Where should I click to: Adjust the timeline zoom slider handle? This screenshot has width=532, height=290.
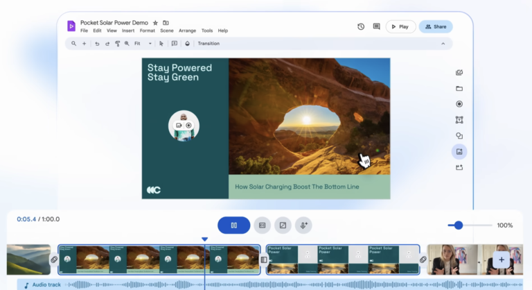(x=459, y=225)
